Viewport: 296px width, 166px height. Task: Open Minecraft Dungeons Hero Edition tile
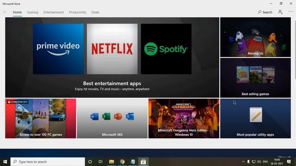[x=184, y=119]
